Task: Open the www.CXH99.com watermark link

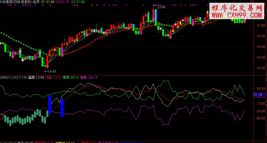Action: 237,15
